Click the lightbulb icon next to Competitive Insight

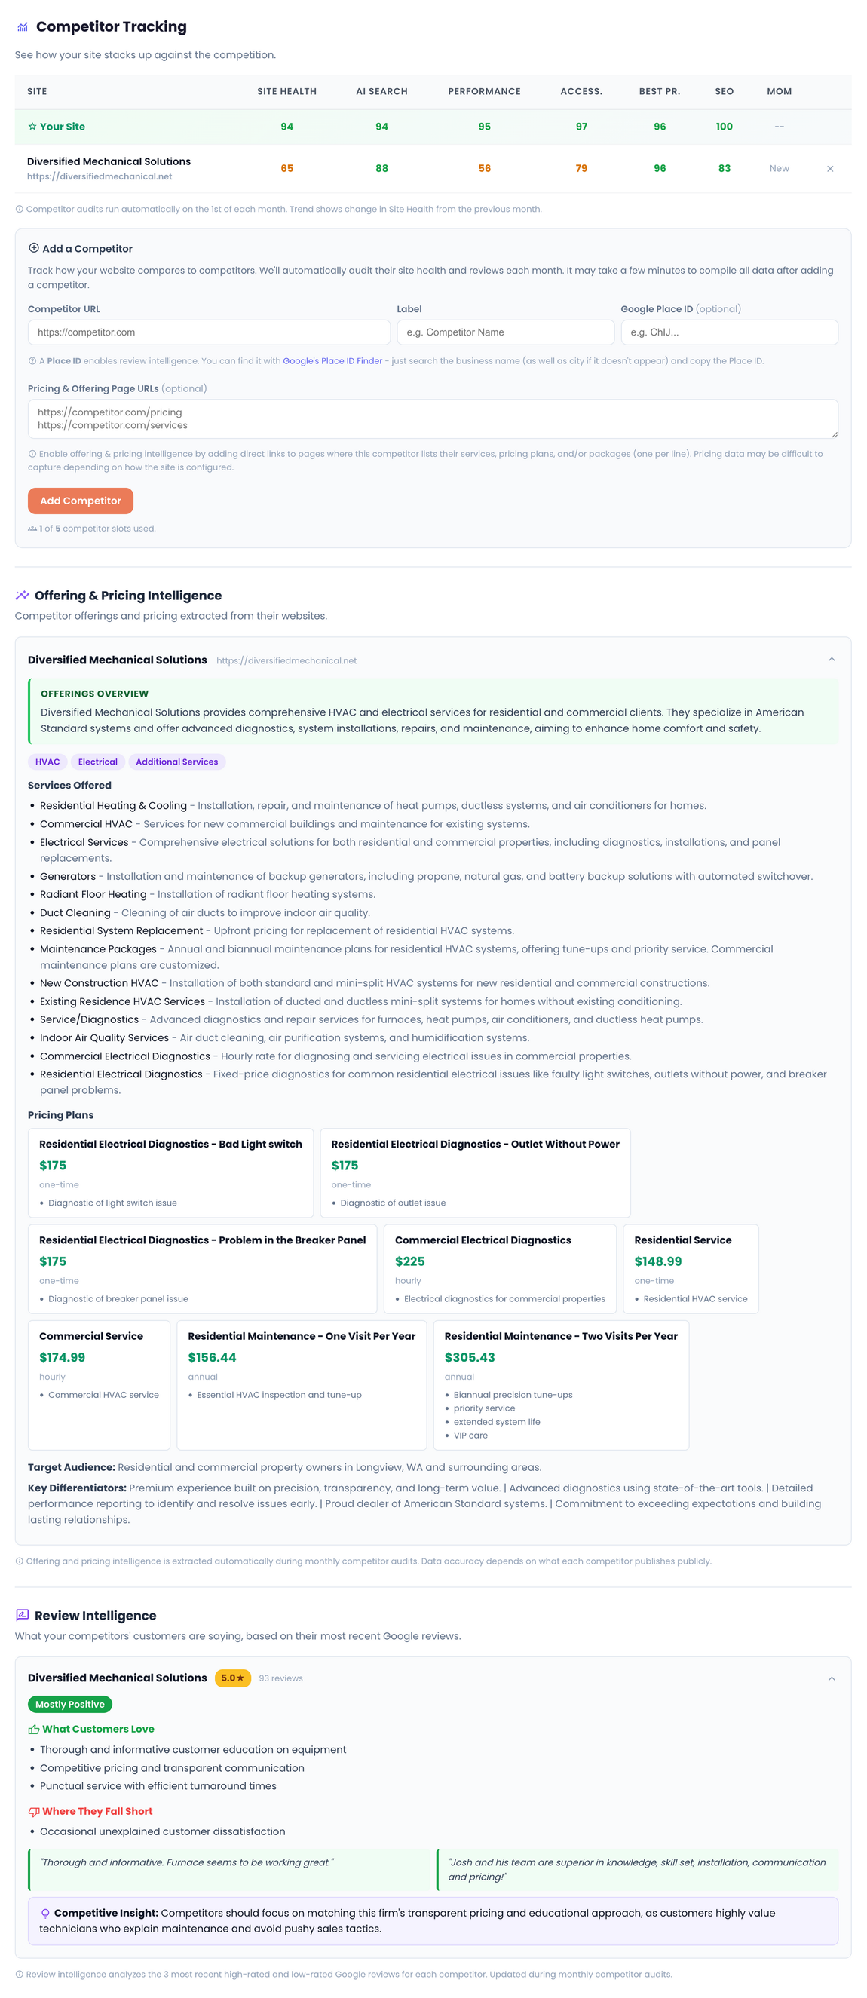point(46,1913)
